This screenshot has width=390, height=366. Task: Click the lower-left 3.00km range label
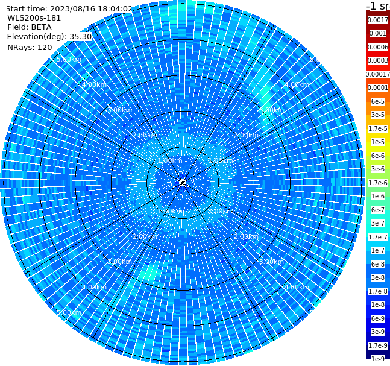[119, 262]
